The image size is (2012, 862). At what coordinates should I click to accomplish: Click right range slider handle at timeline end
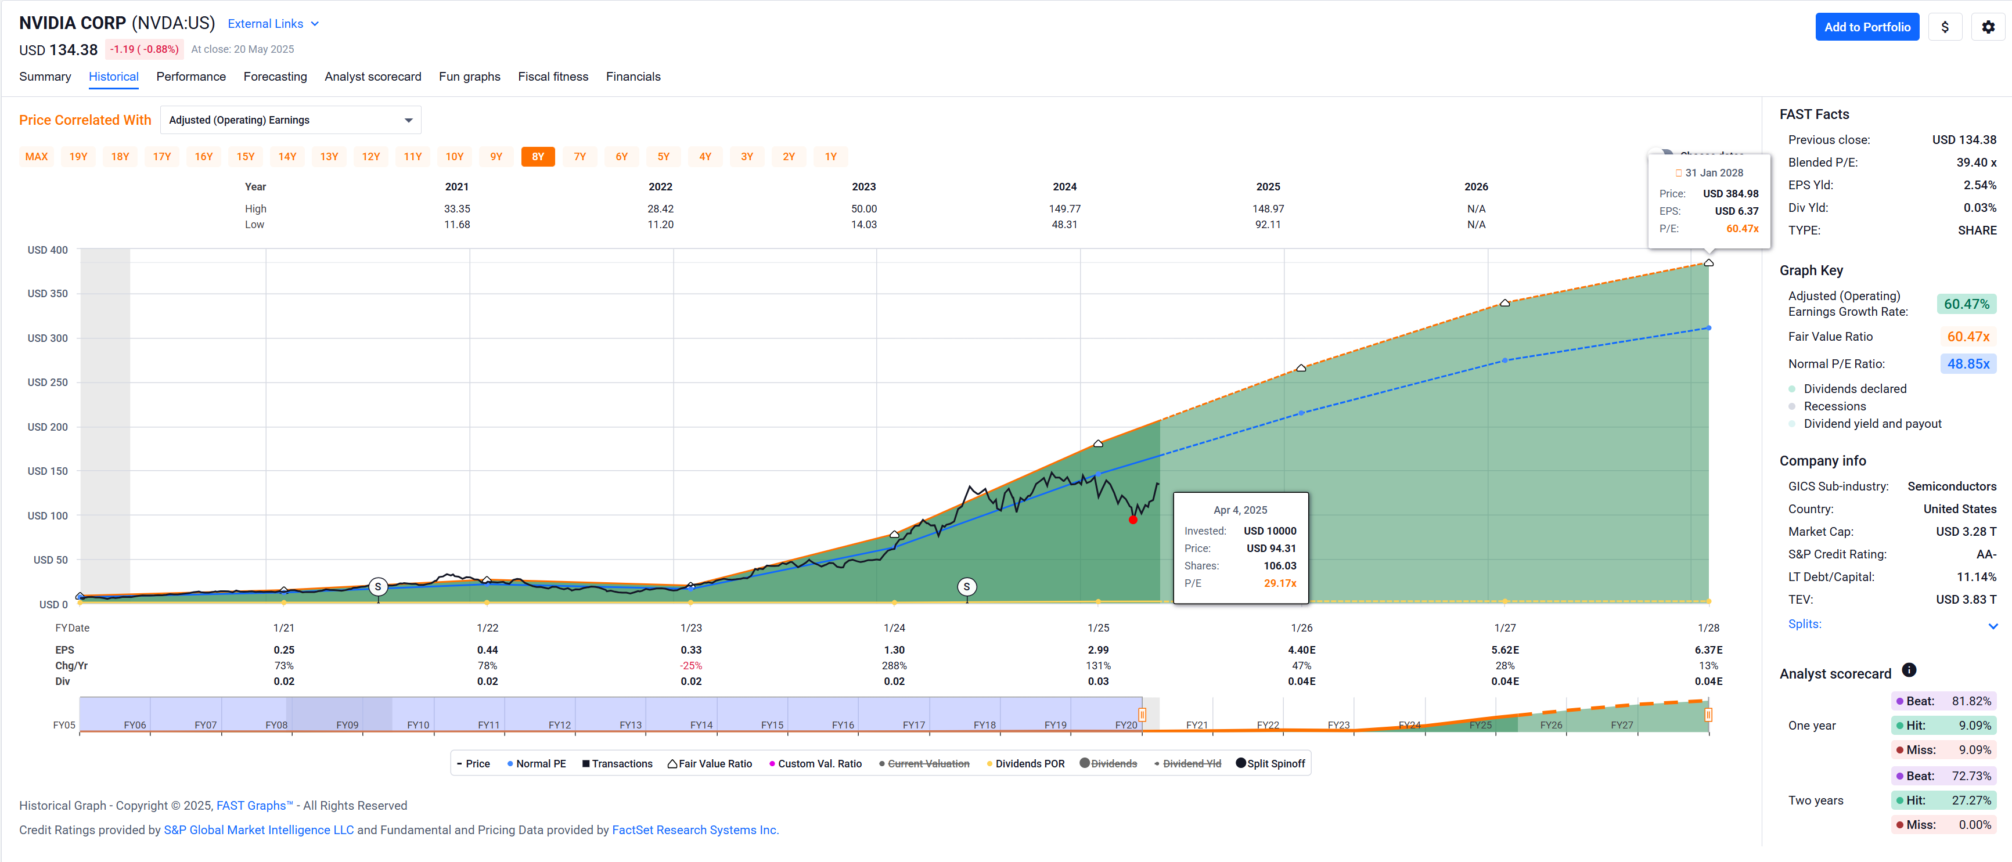(1708, 715)
